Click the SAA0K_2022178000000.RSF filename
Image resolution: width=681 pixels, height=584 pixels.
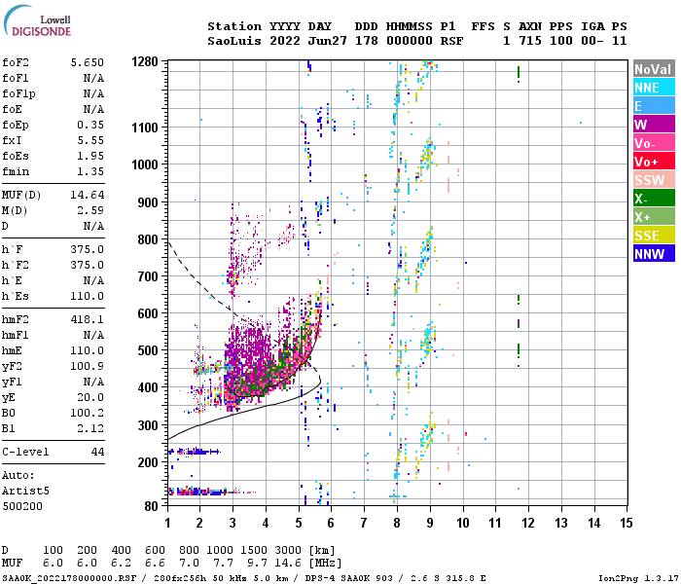(x=69, y=578)
